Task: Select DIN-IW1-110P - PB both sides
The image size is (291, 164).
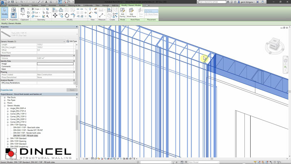Action: click(25, 136)
